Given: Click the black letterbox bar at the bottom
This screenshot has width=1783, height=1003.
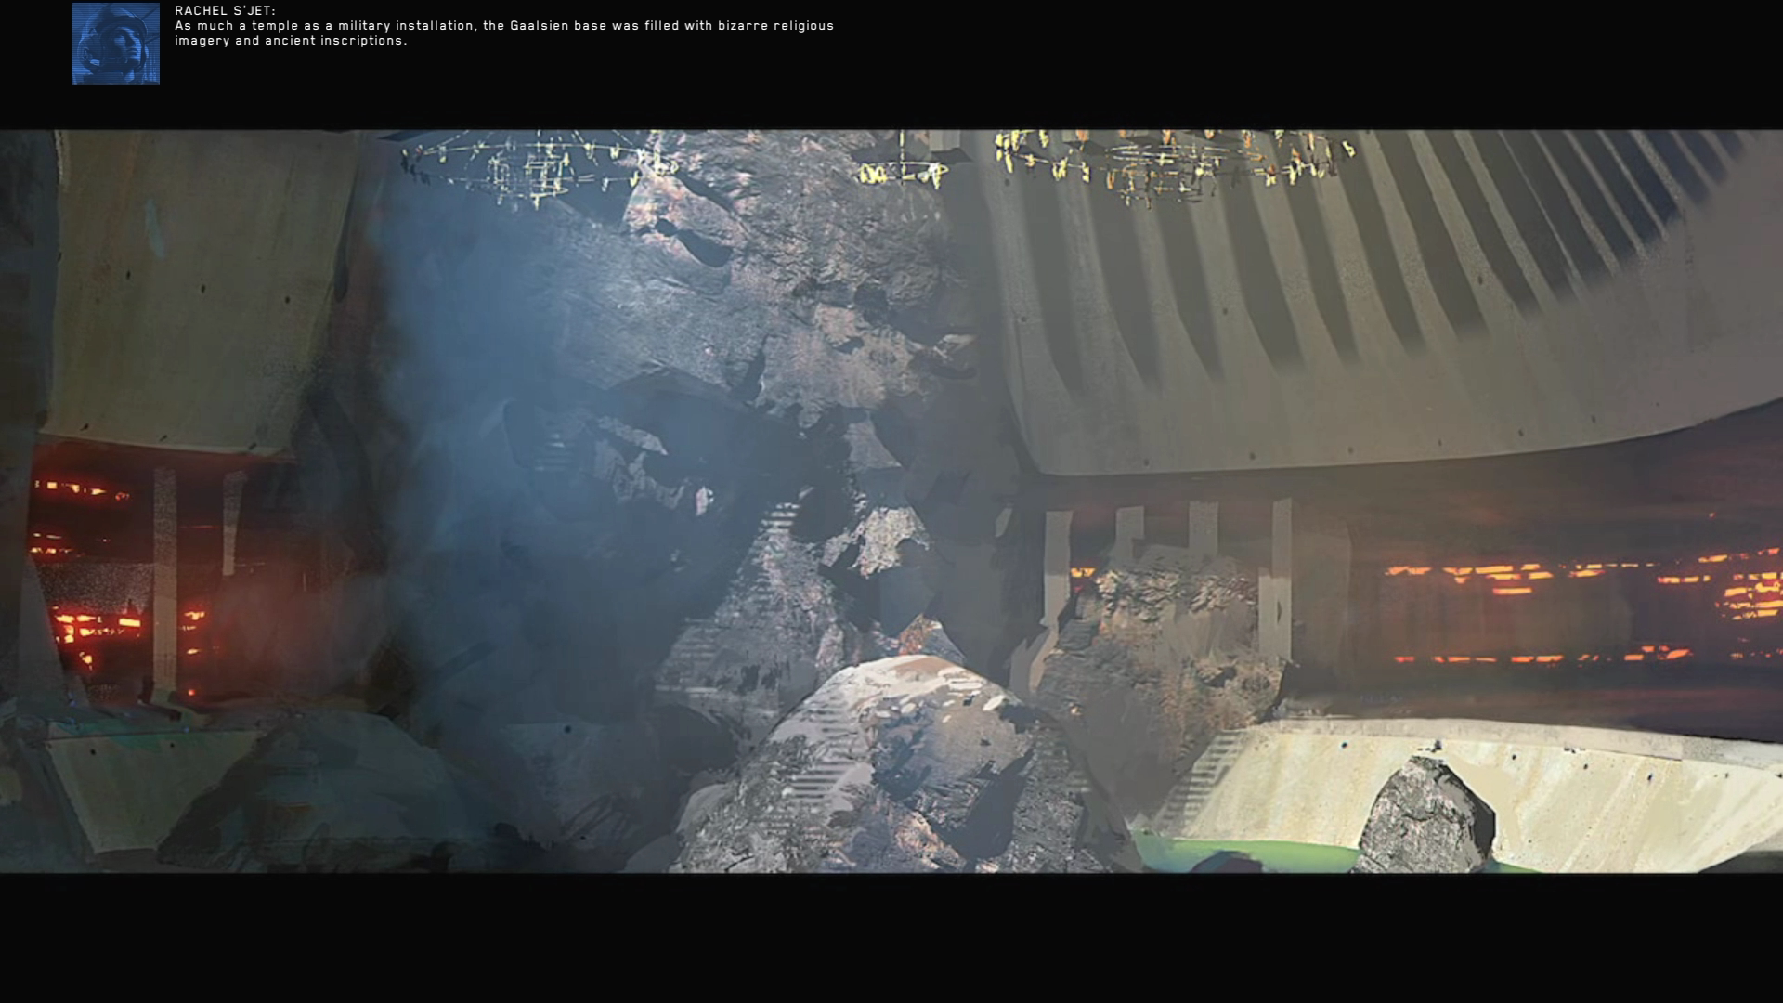Looking at the screenshot, I should tap(891, 938).
